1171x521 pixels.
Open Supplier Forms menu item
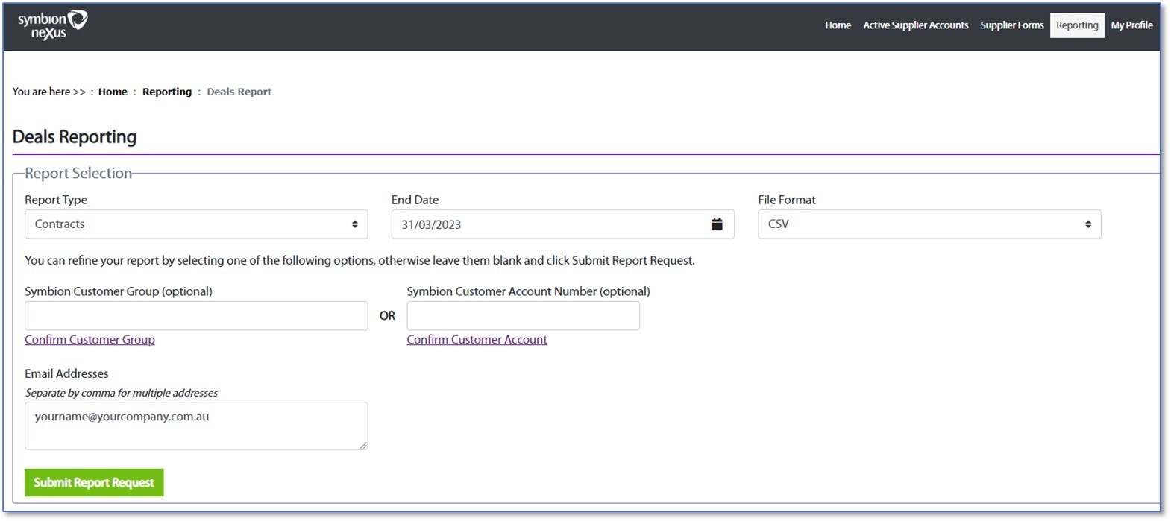[1012, 25]
